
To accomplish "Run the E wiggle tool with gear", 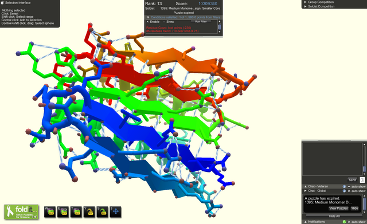I will tap(63, 212).
